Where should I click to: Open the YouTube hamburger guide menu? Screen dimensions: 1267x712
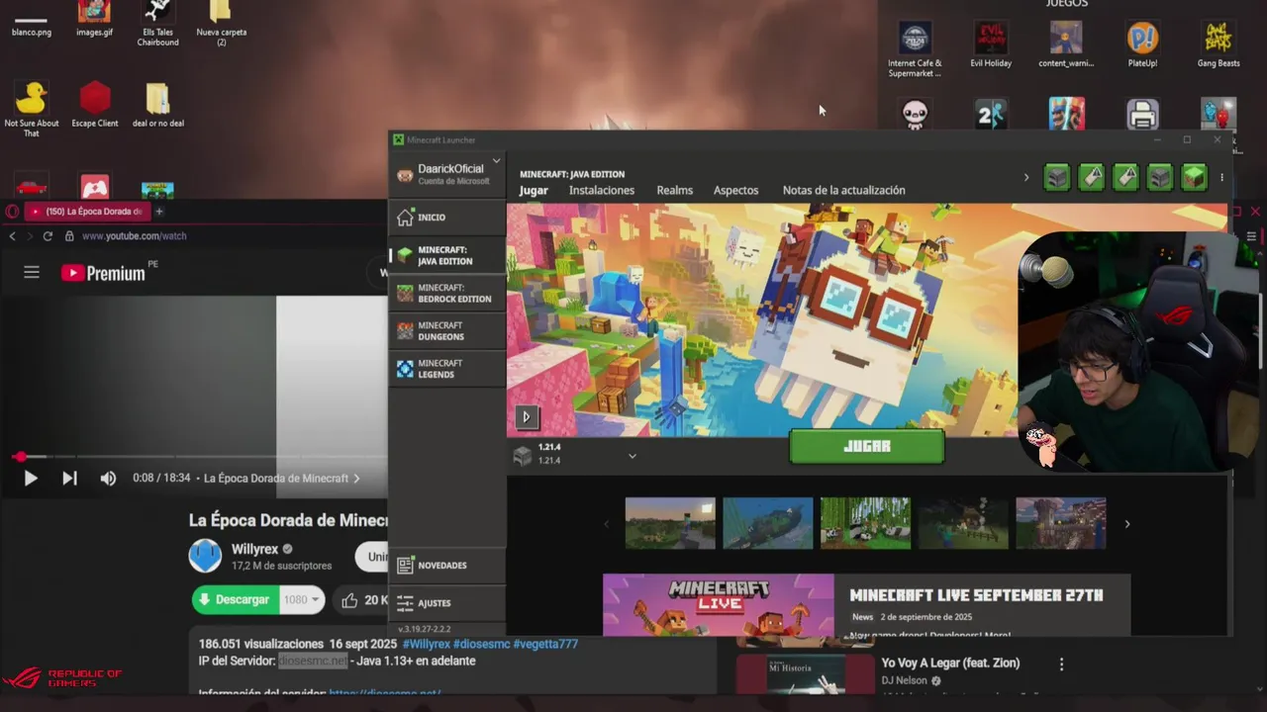(x=32, y=272)
